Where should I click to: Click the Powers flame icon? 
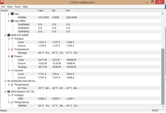12,56
